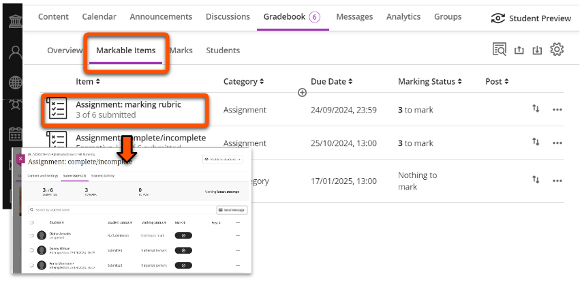Screen dimensions: 582x283
Task: Tick the select-all students checkbox
Action: point(31,222)
